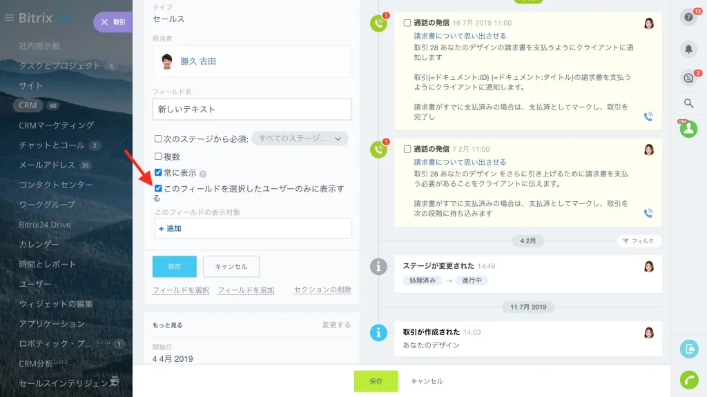Click the second 請求書について思い出させる link
707x397 pixels.
[460, 162]
